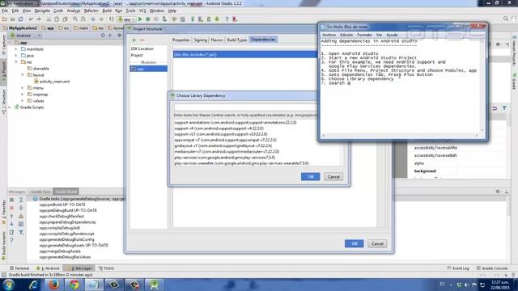Screen dimensions: 518x291
Task: Click the red X icon in Messages panel
Action: click(x=11, y=209)
